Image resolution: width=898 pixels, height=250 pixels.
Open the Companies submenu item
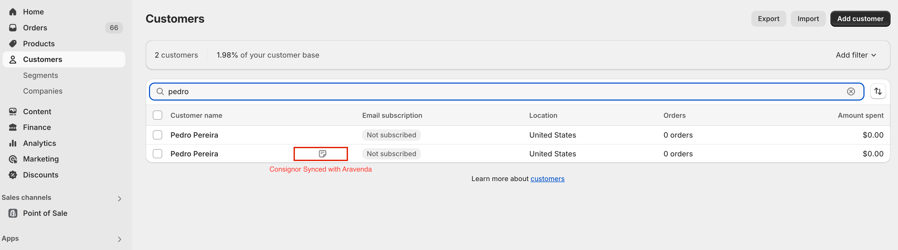point(43,91)
